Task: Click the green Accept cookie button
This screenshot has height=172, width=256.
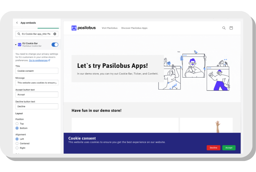Action: pos(229,148)
